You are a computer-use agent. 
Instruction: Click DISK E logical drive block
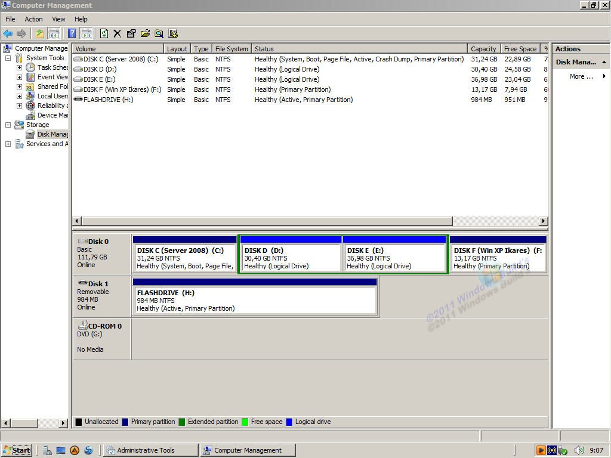(x=394, y=254)
